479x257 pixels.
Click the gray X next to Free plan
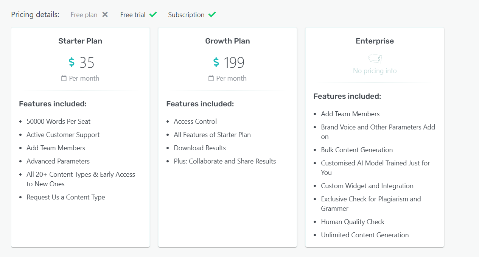[105, 14]
